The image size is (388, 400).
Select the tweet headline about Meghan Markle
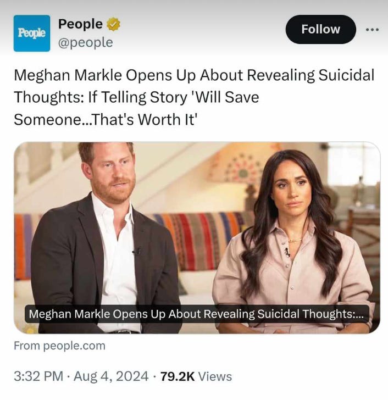194,97
